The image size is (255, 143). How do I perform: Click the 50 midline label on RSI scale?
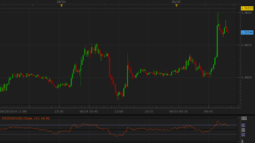tap(243, 130)
